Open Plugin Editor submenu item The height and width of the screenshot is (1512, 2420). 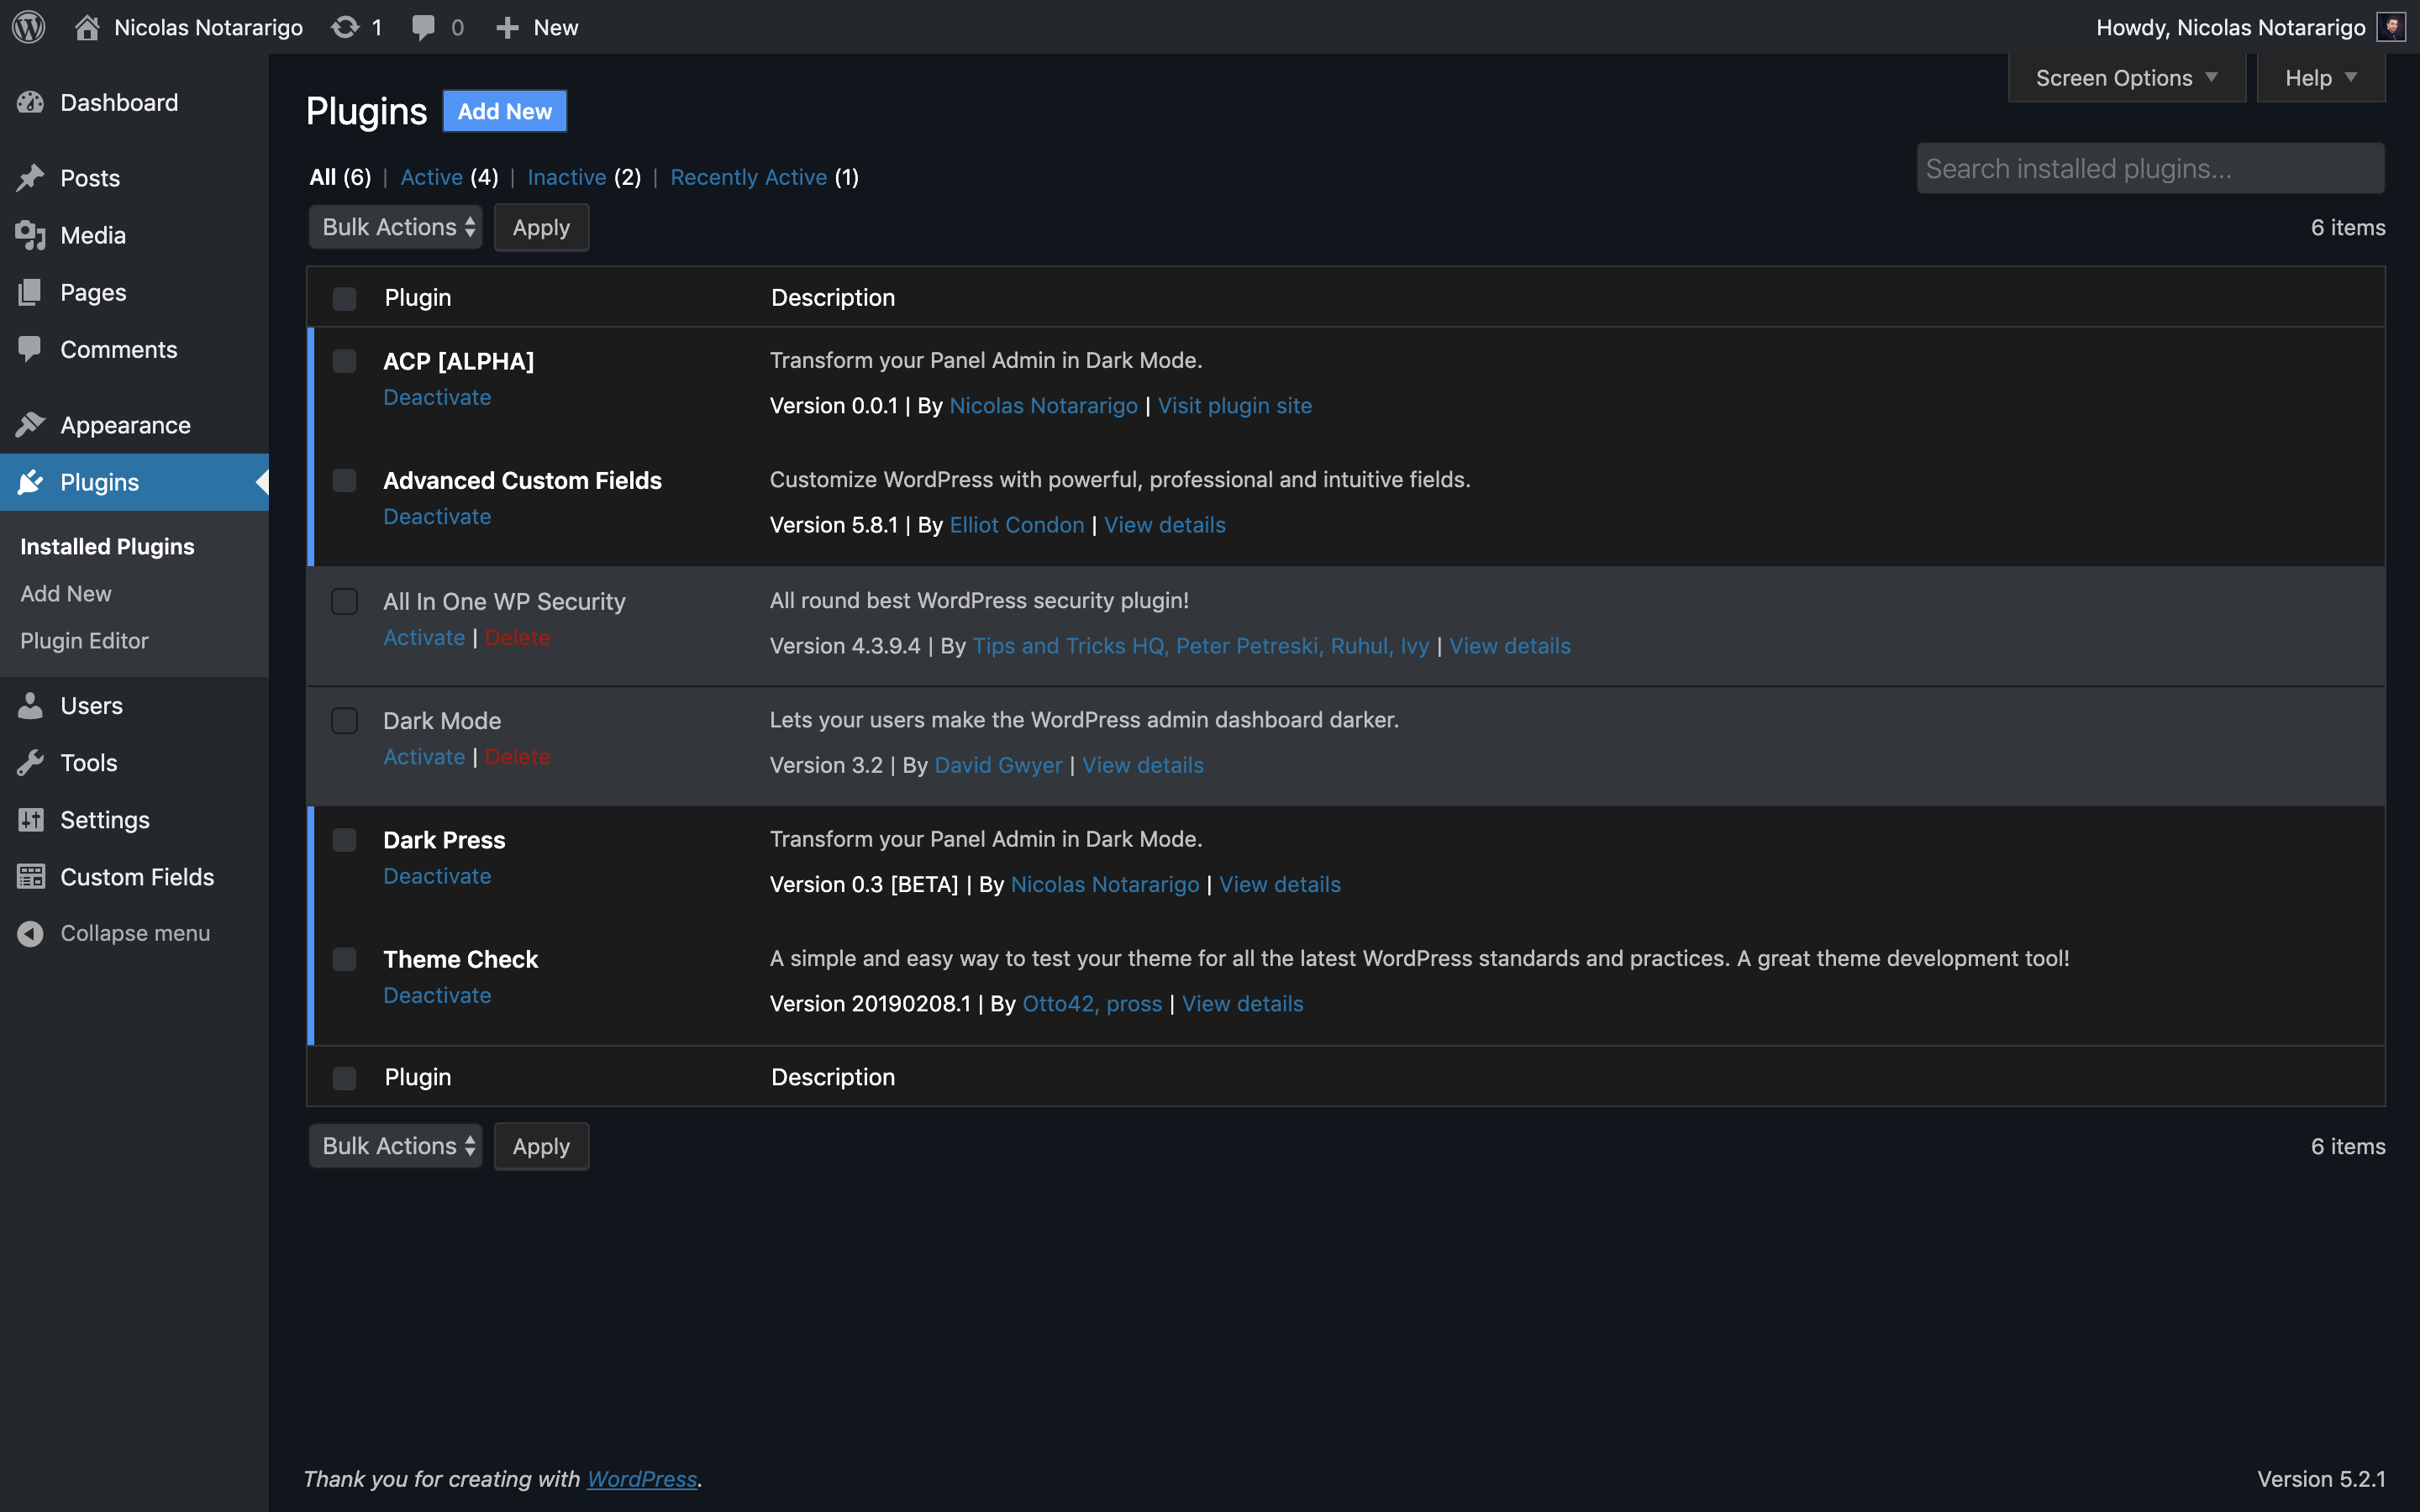tap(84, 641)
